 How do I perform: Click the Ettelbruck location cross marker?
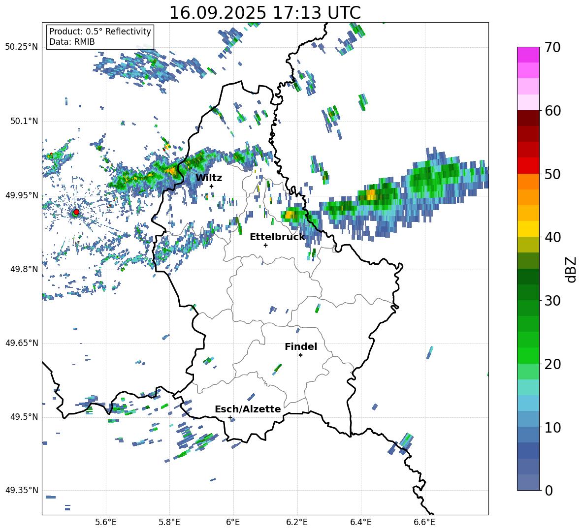(265, 245)
